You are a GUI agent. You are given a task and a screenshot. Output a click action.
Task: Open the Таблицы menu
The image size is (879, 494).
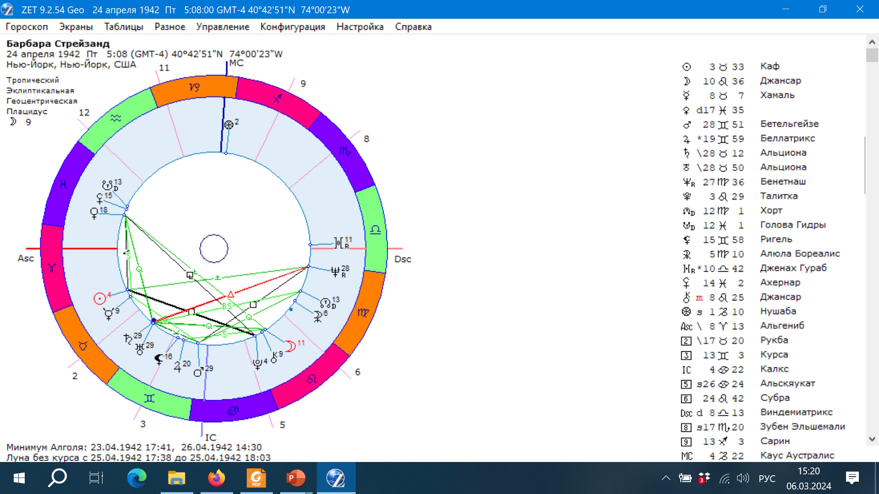(124, 27)
